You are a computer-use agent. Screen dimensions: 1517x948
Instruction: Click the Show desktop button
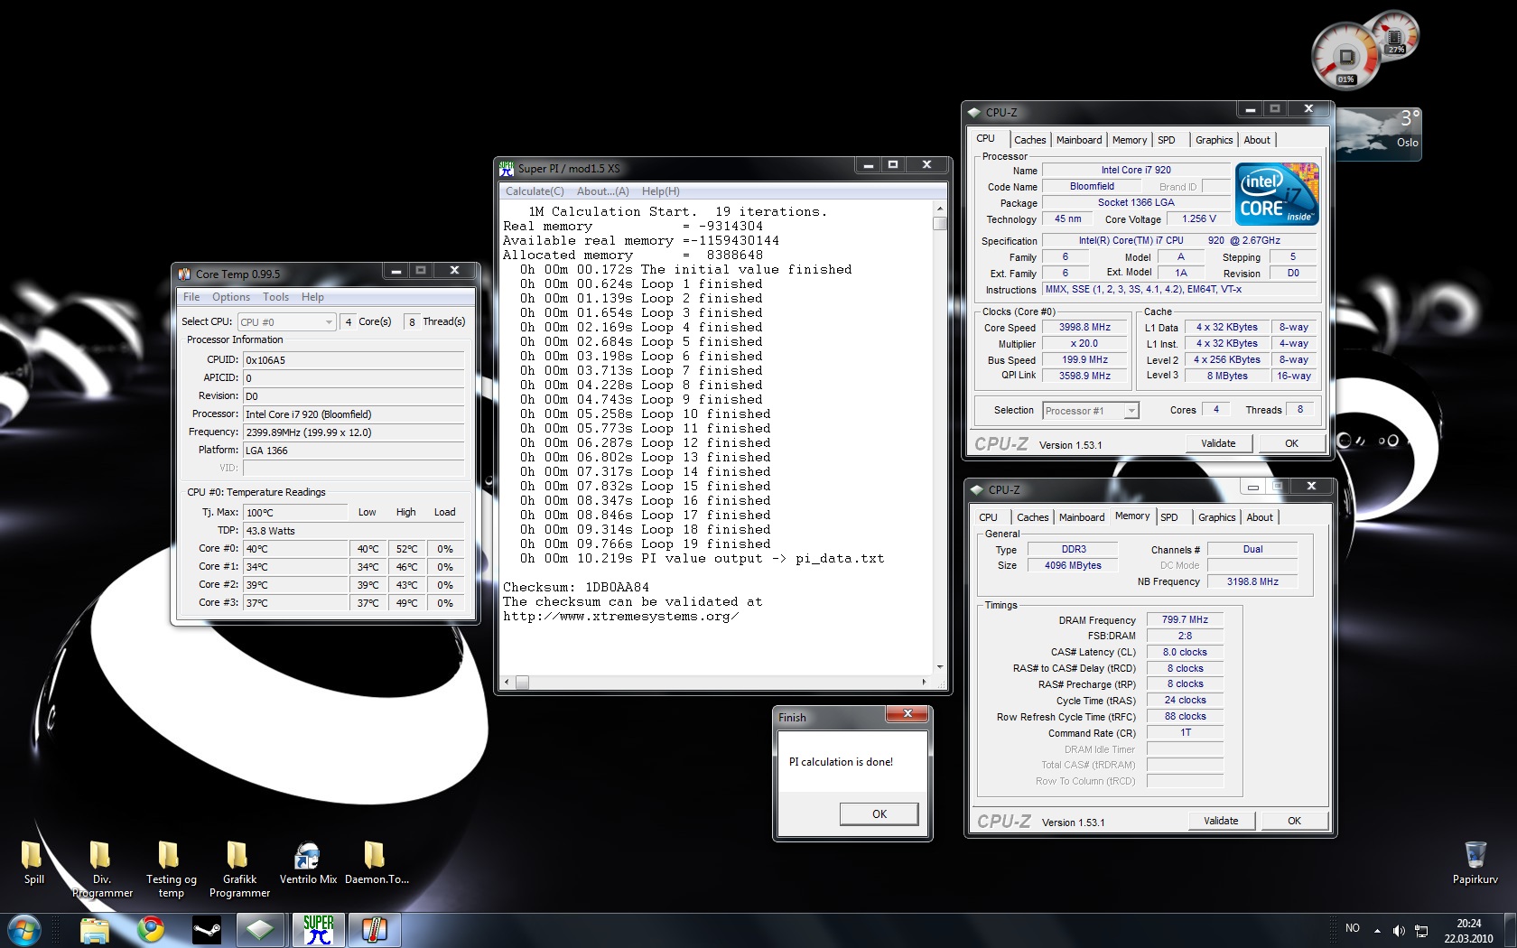pyautogui.click(x=1510, y=930)
